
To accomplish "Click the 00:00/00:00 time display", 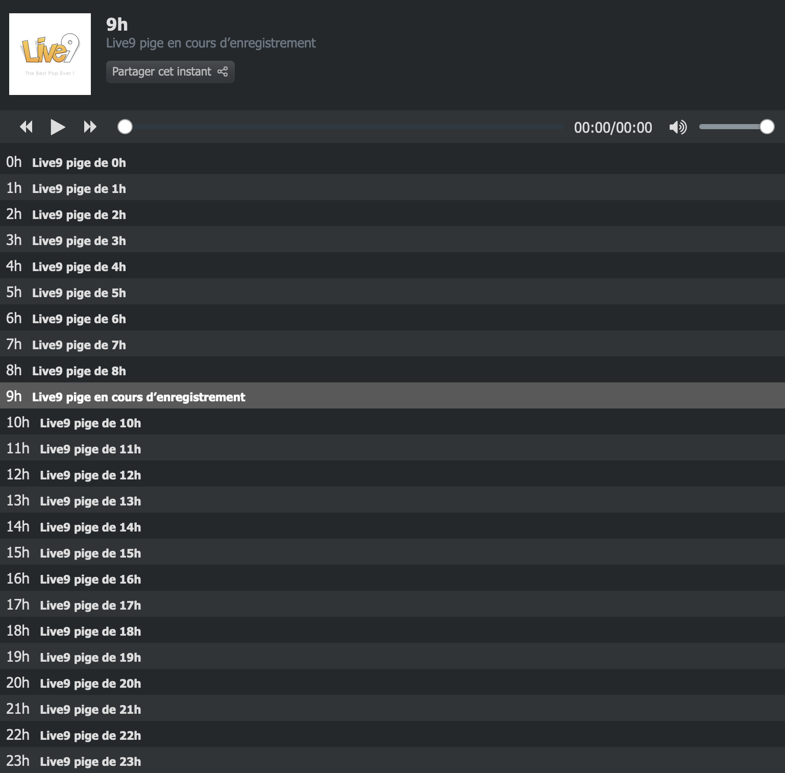I will 613,127.
